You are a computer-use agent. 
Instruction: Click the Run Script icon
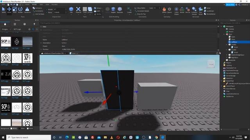click(200, 10)
